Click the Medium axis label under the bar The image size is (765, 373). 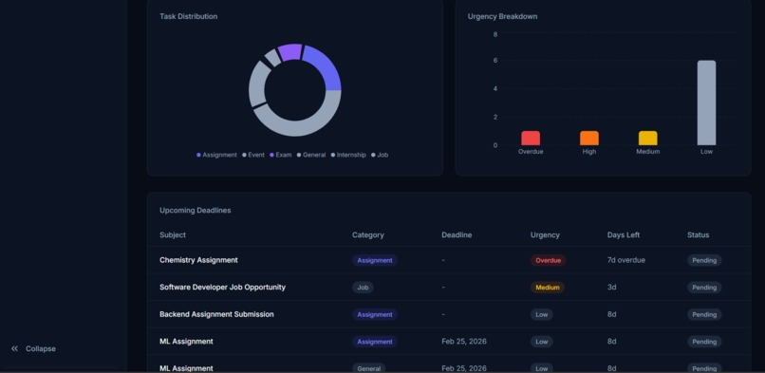click(648, 152)
